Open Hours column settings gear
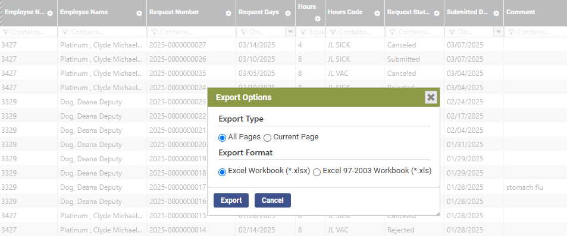567x236 pixels. [x=318, y=19]
